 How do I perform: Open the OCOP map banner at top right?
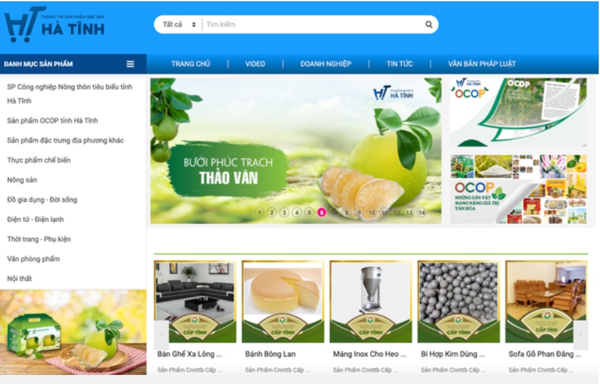pos(518,112)
